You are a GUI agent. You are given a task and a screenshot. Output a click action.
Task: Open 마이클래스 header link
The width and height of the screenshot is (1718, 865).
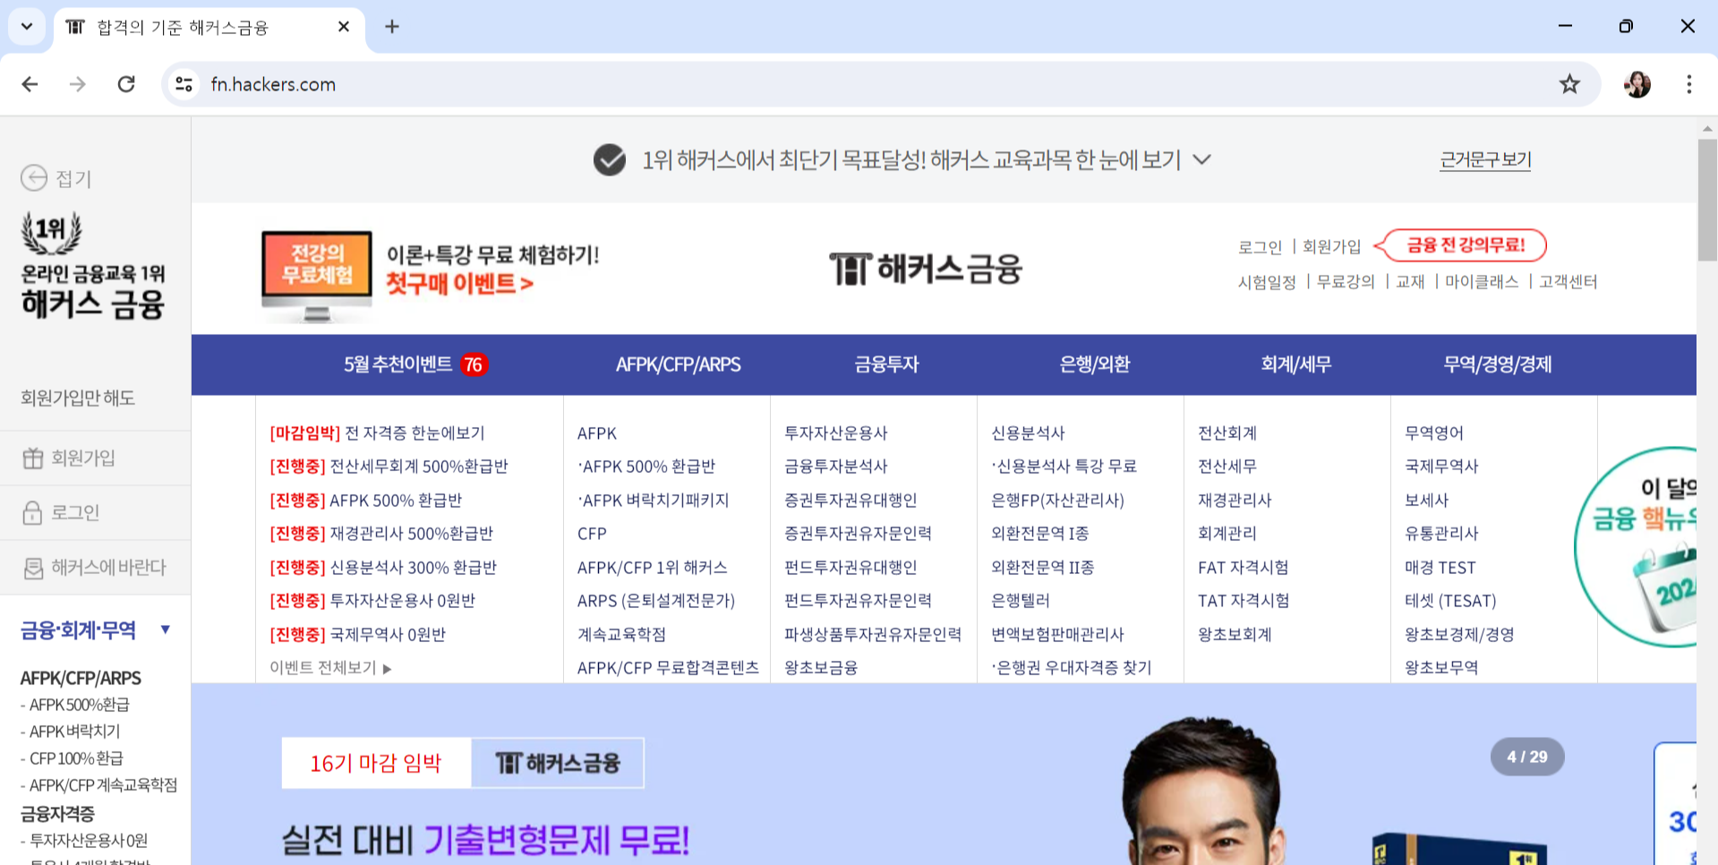1482,282
